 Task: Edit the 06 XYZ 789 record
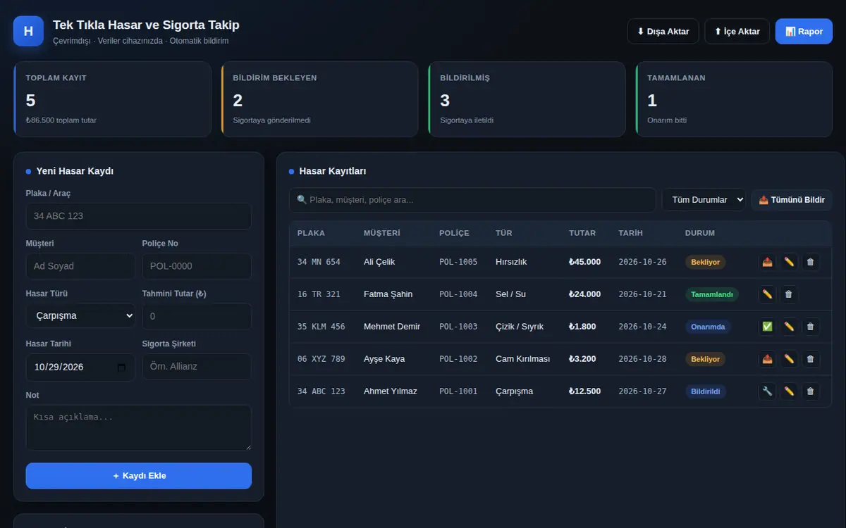pyautogui.click(x=789, y=359)
